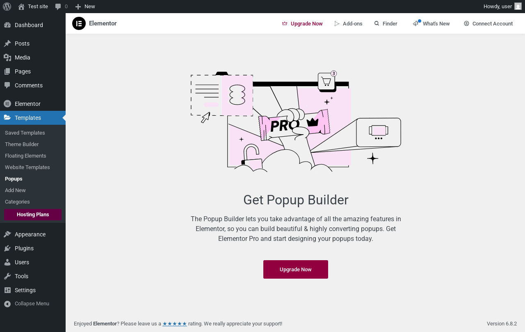Open What's New megaphone icon

click(x=416, y=23)
